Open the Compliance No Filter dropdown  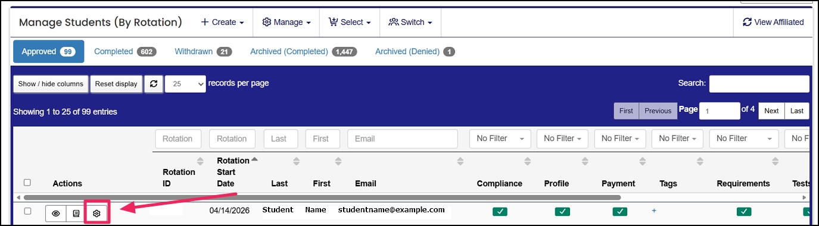pyautogui.click(x=500, y=139)
